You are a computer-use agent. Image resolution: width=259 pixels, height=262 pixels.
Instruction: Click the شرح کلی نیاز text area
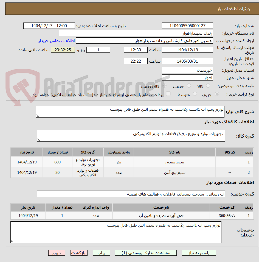[130, 112]
